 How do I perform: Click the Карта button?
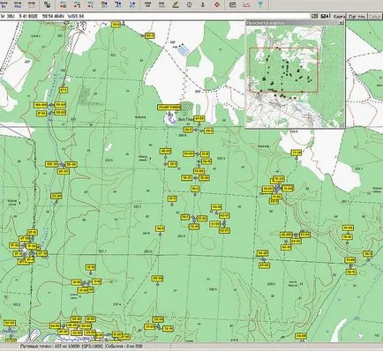click(x=339, y=17)
